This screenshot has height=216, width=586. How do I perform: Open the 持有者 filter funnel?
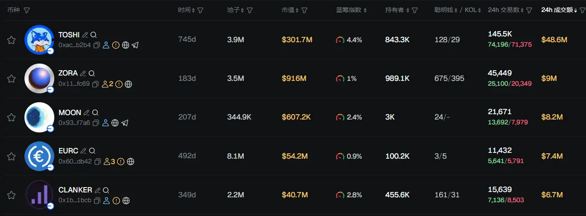click(x=415, y=10)
